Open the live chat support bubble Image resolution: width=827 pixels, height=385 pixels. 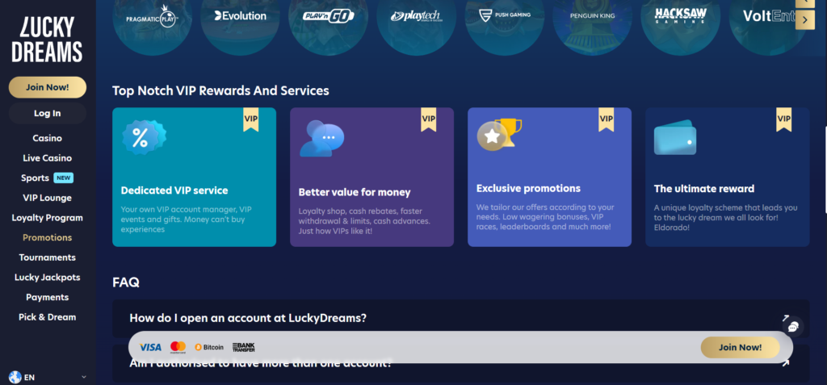(793, 327)
